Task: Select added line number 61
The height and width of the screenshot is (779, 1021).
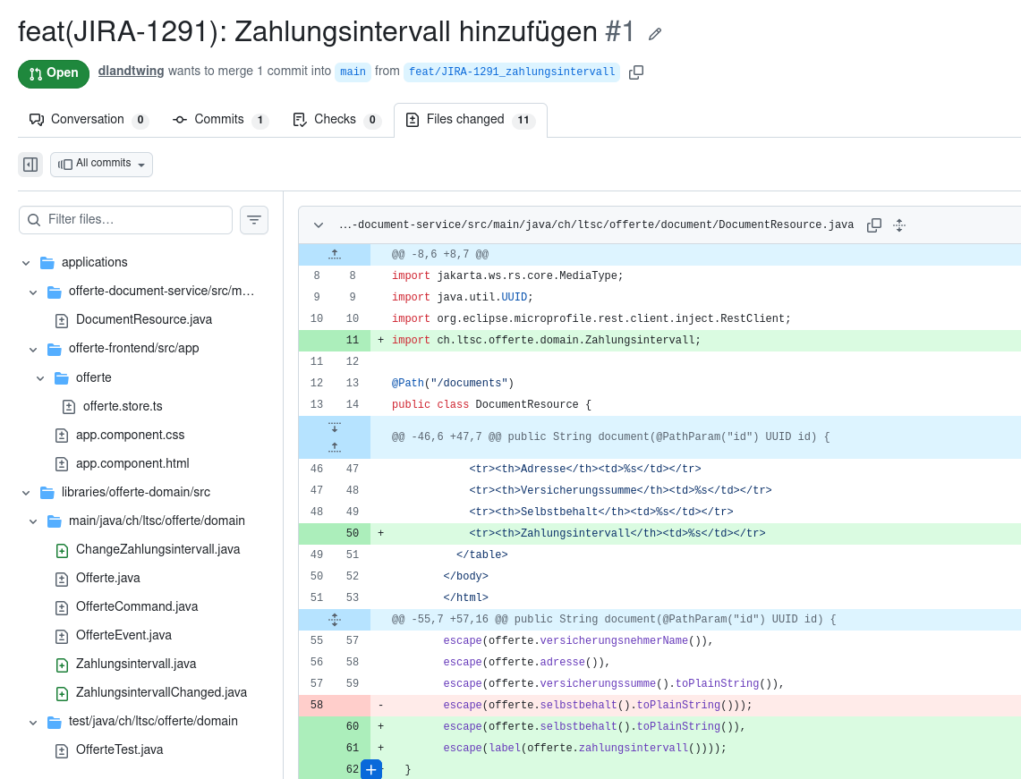Action: coord(353,748)
